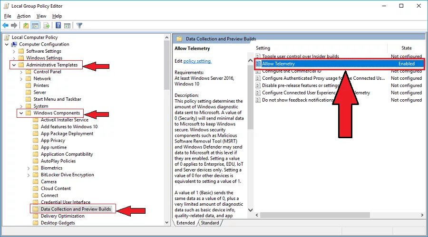
Task: Click the Desktop Gadgets folder icon
Action: click(36, 223)
